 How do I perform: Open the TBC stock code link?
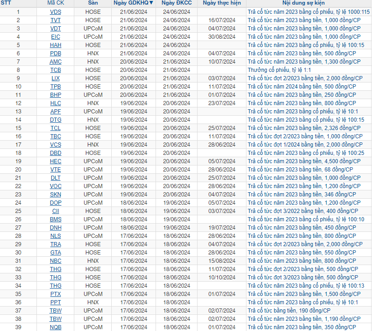click(x=55, y=136)
